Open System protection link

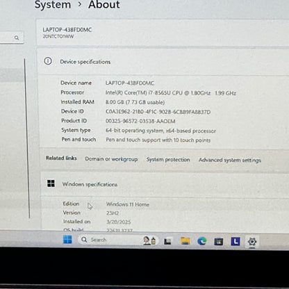point(168,160)
